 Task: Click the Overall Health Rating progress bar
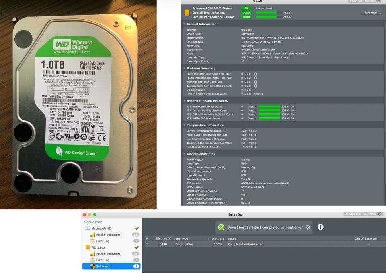[269, 12]
